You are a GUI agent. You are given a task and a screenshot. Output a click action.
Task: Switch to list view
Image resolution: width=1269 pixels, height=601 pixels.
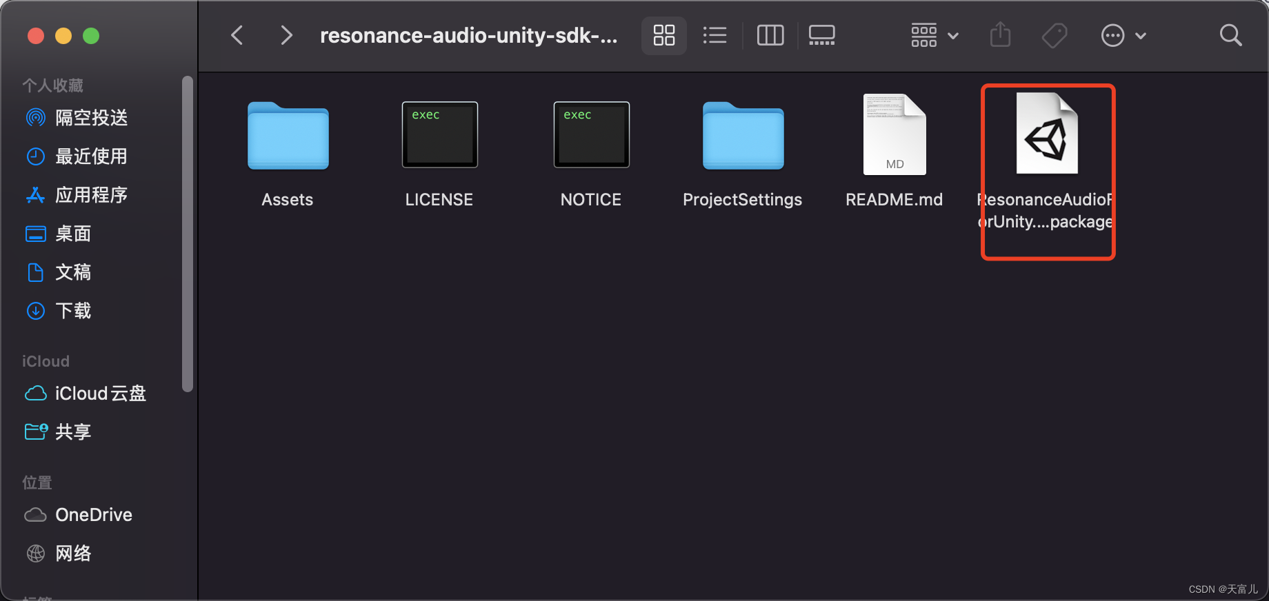click(715, 35)
